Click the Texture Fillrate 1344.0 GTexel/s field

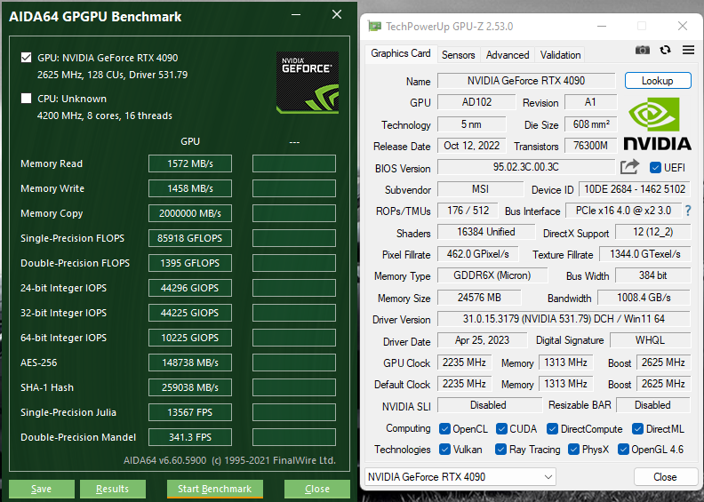[644, 254]
